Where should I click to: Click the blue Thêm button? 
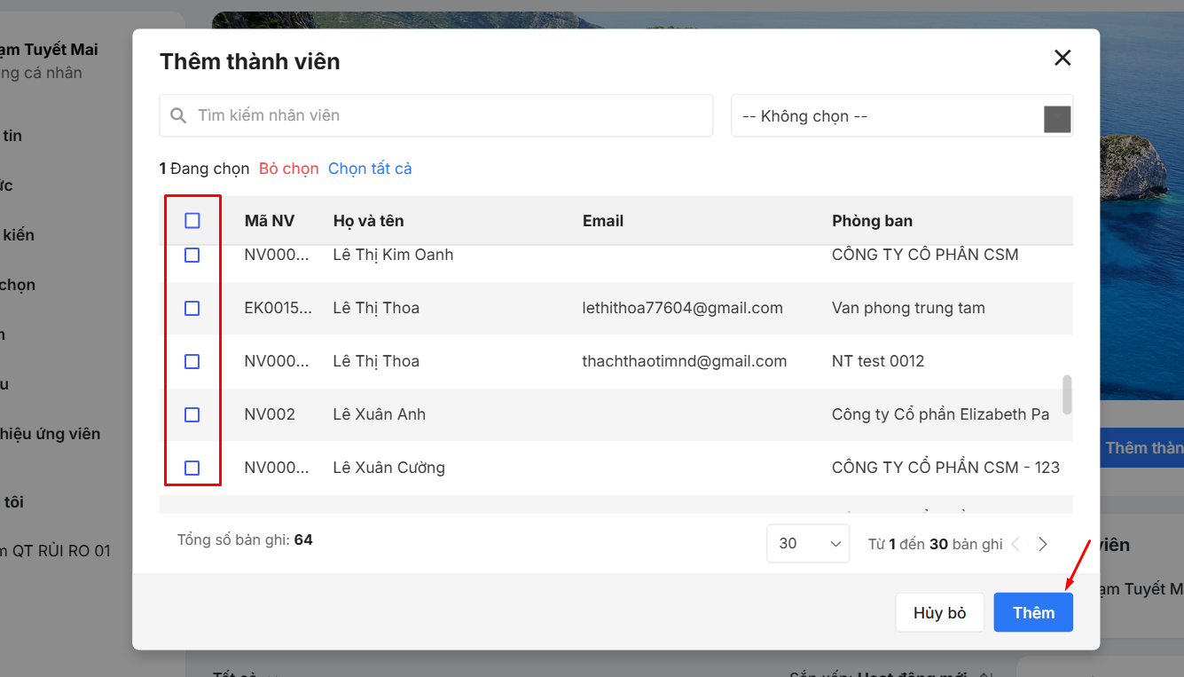click(x=1033, y=613)
